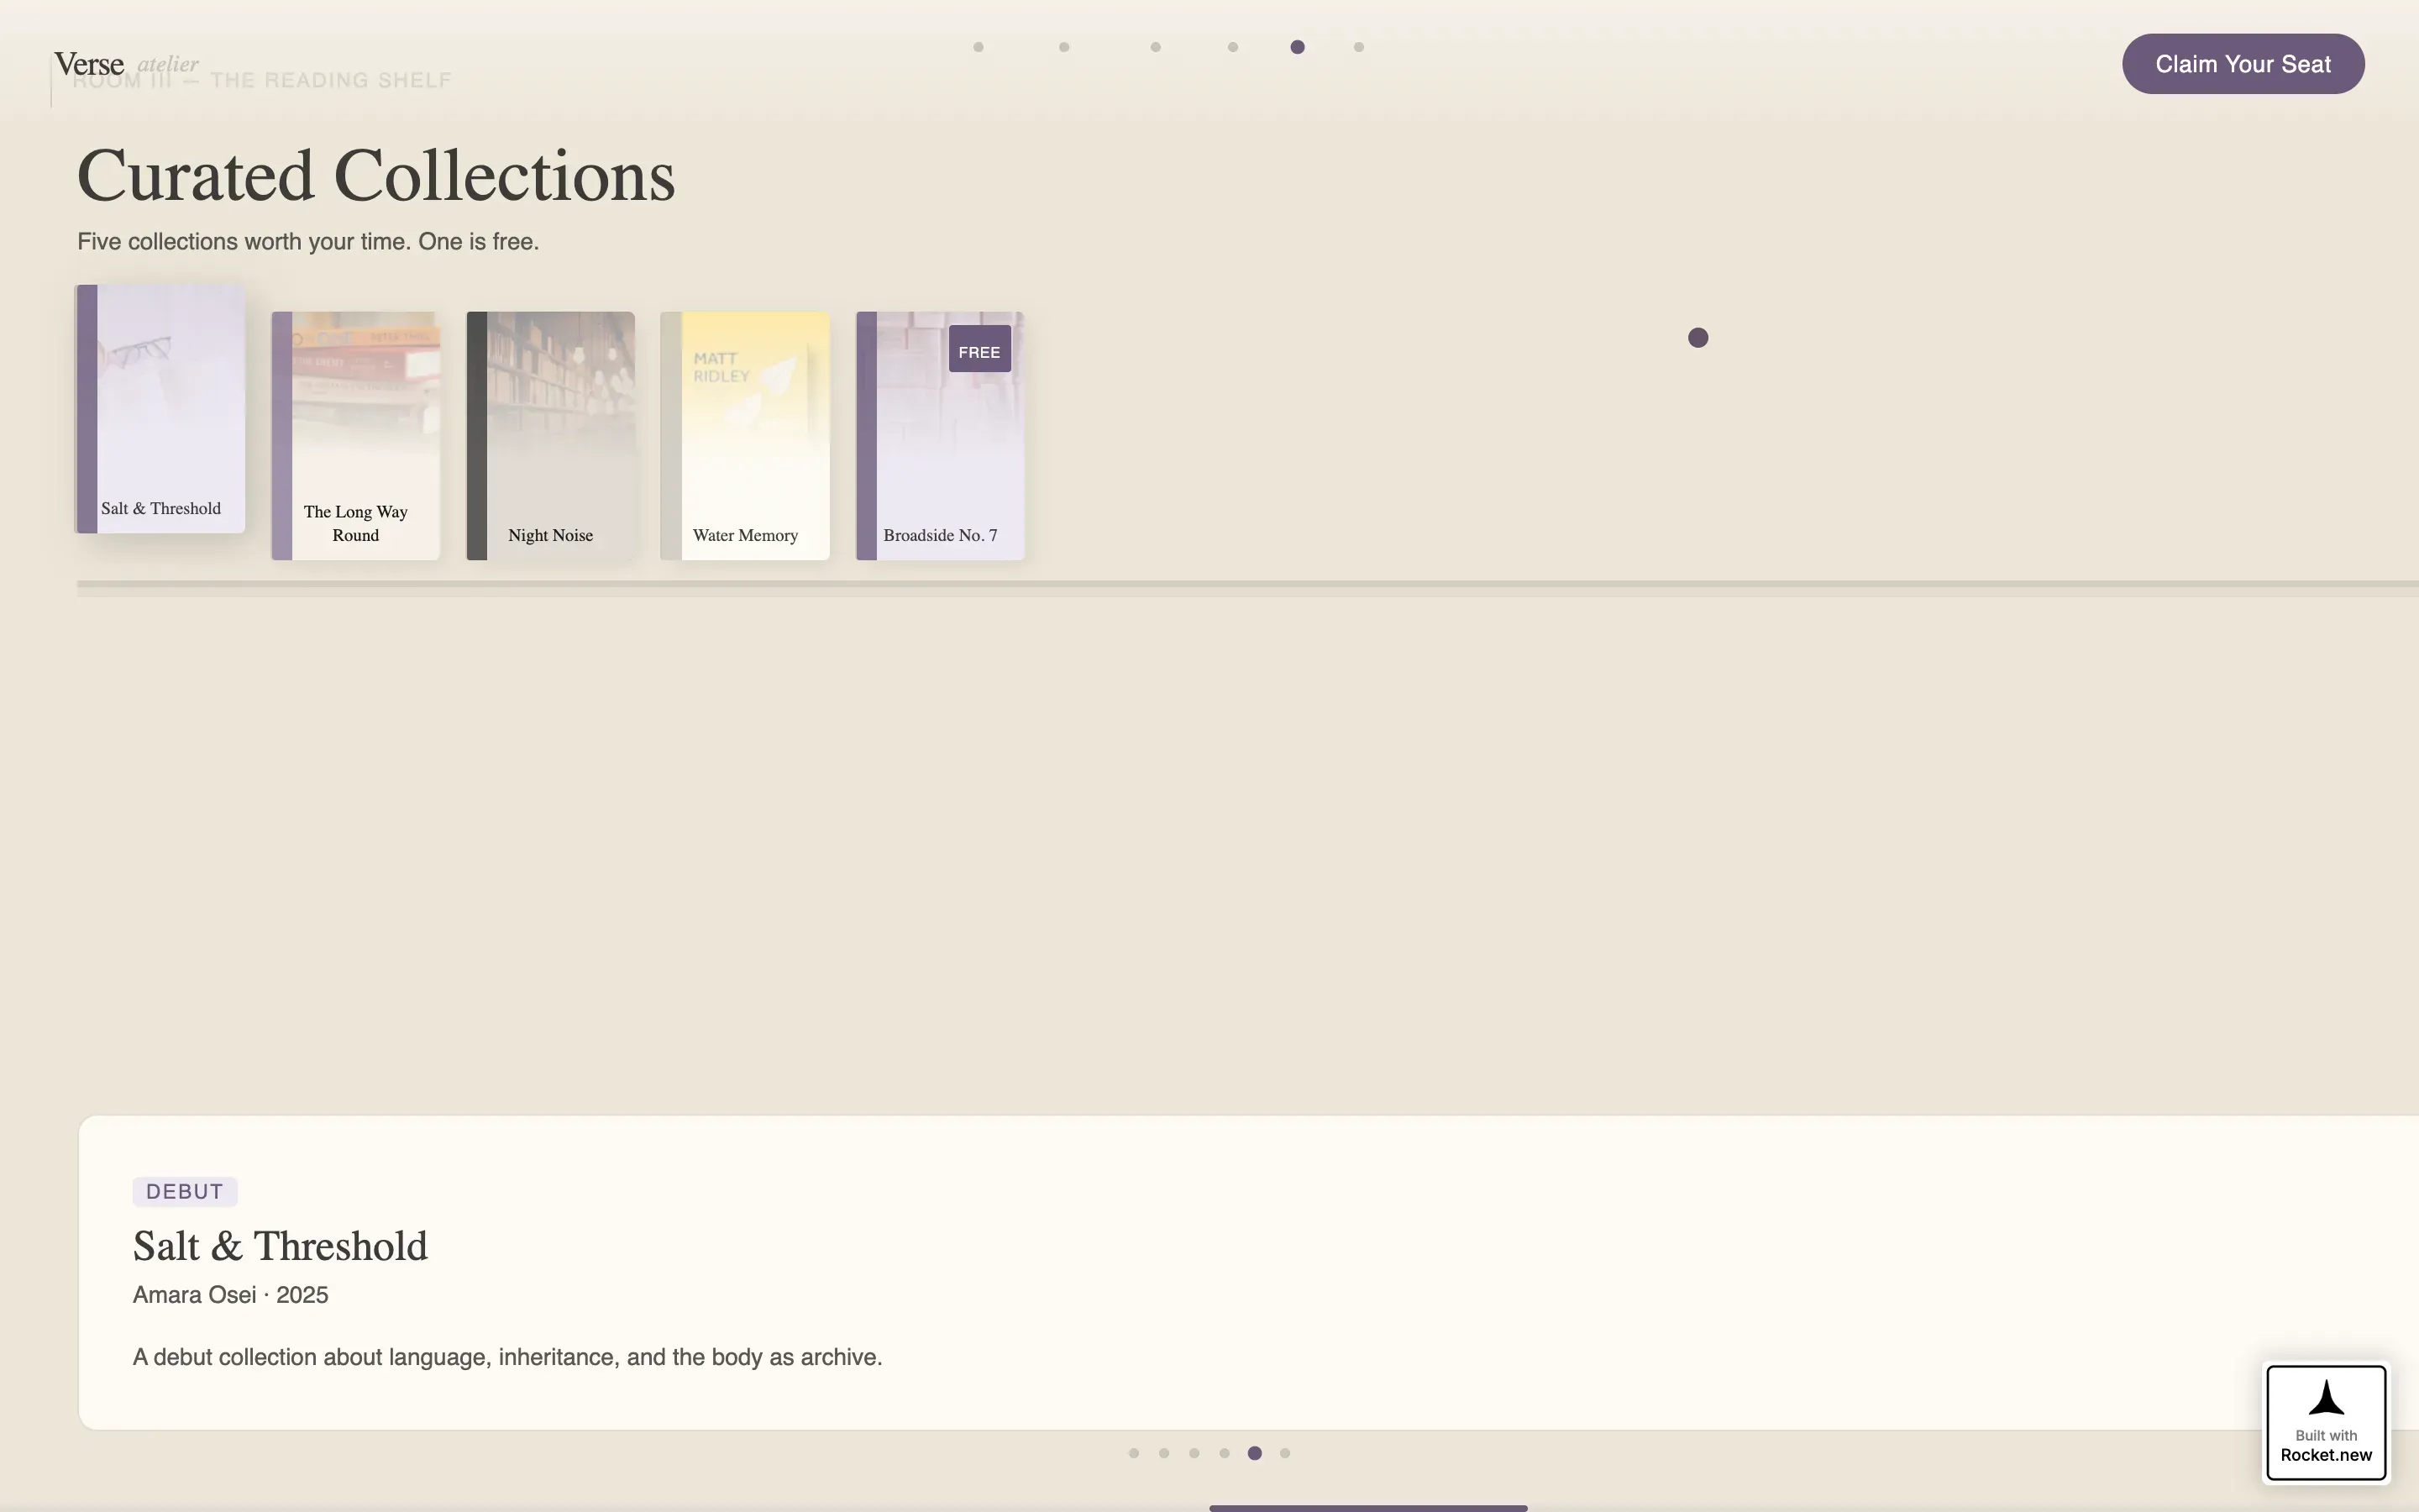The image size is (2419, 1512).
Task: Jump to first bottom pagination dot
Action: [x=1134, y=1453]
